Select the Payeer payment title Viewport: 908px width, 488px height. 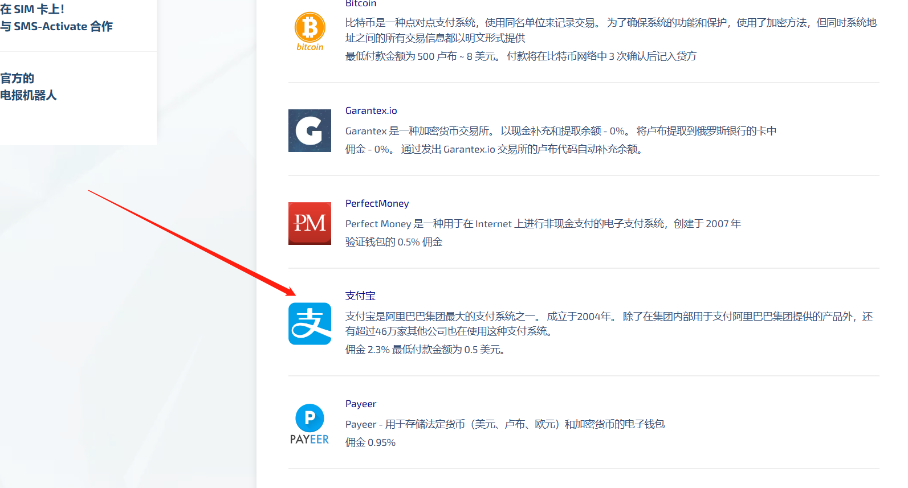point(361,404)
